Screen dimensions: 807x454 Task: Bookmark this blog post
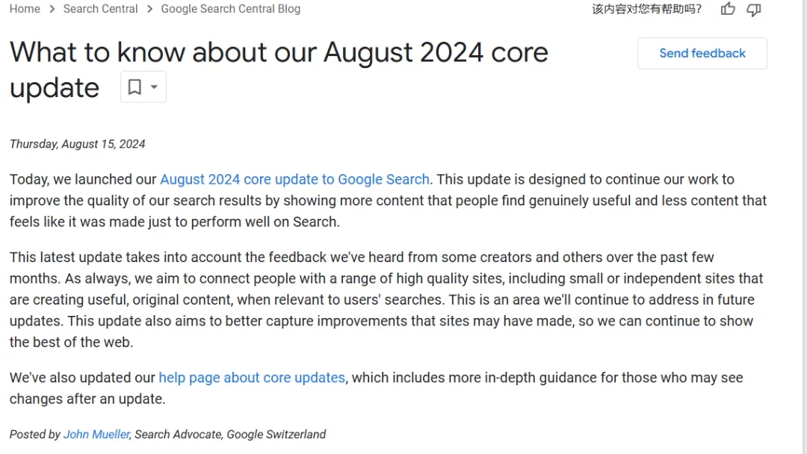click(x=134, y=87)
